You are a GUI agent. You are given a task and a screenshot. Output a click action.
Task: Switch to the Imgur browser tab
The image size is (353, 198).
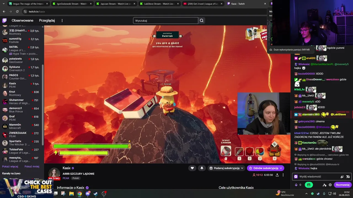point(28,4)
